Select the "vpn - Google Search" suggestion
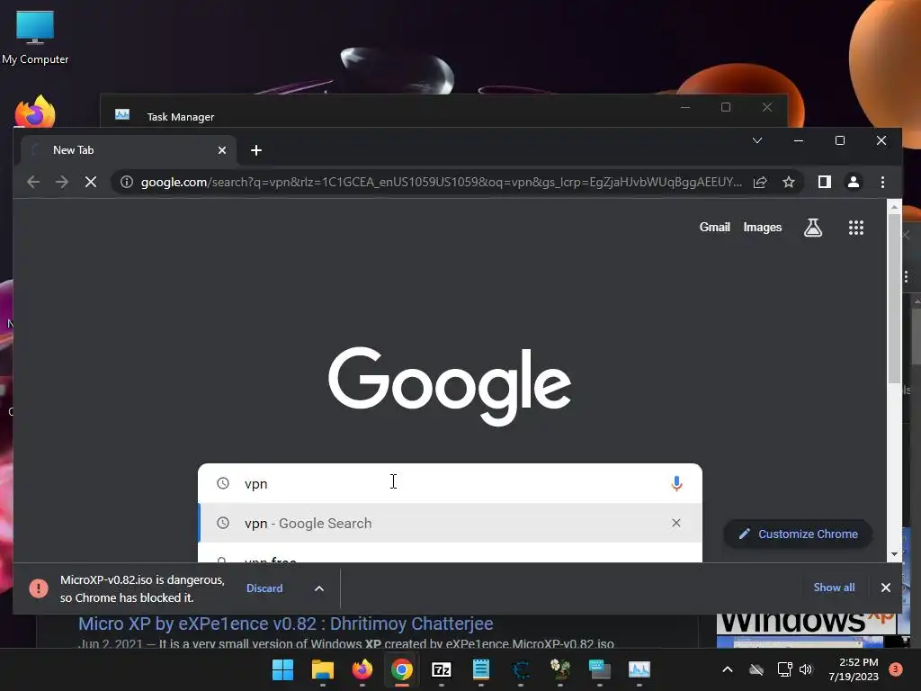The image size is (921, 691). click(450, 523)
